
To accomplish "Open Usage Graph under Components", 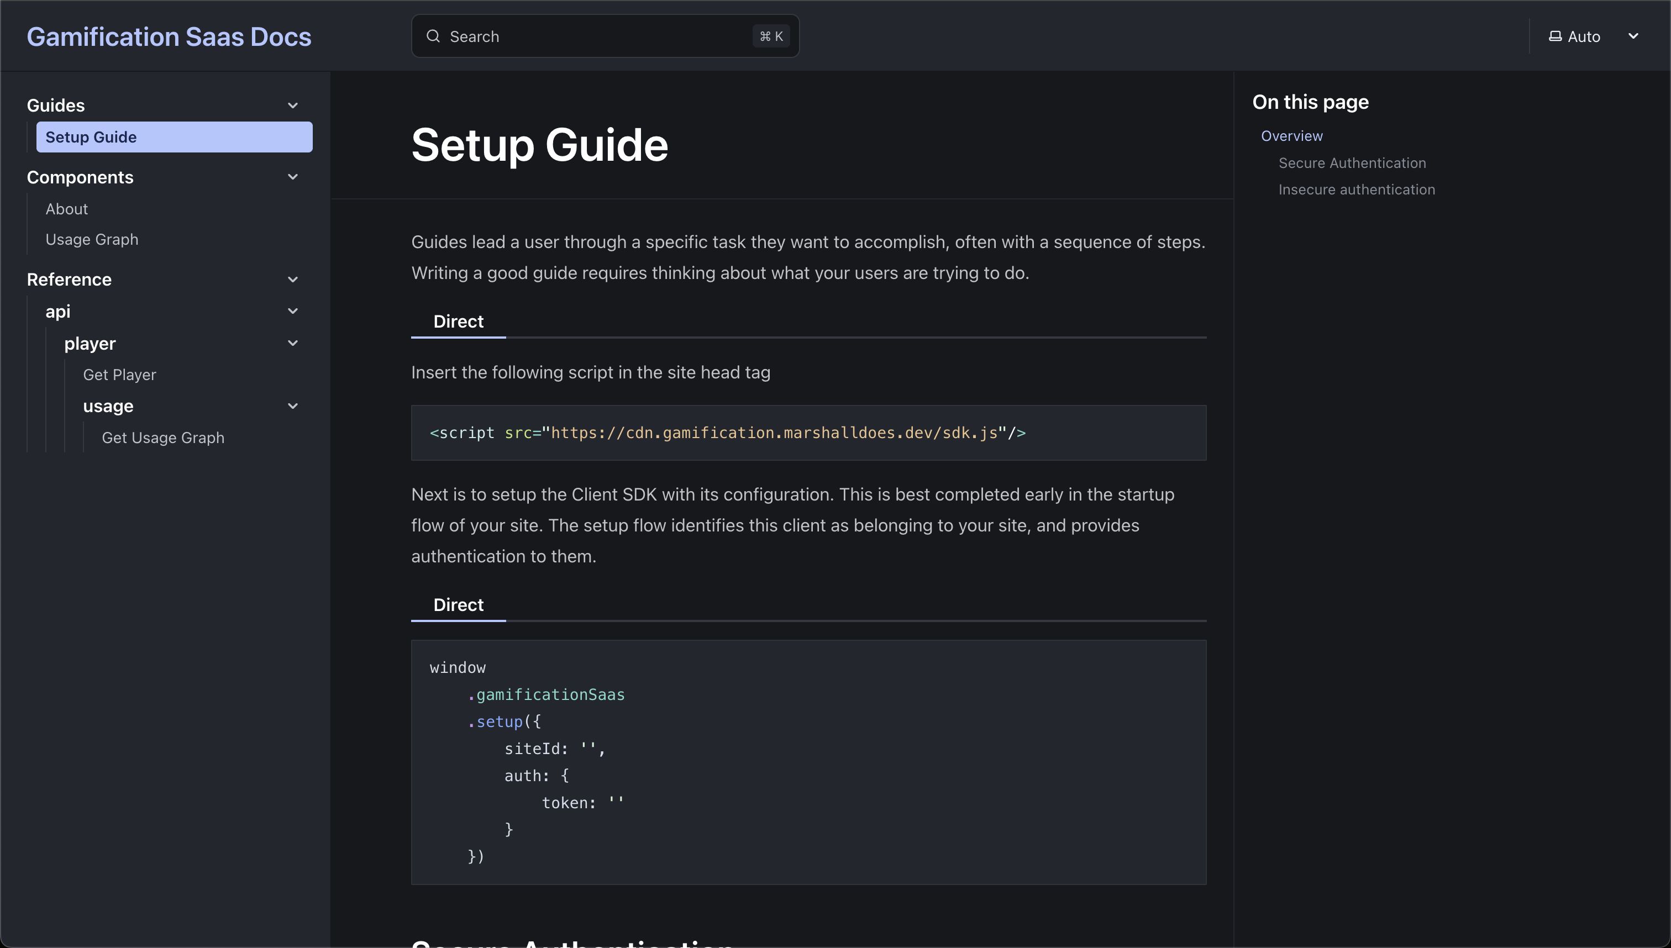I will 92,240.
